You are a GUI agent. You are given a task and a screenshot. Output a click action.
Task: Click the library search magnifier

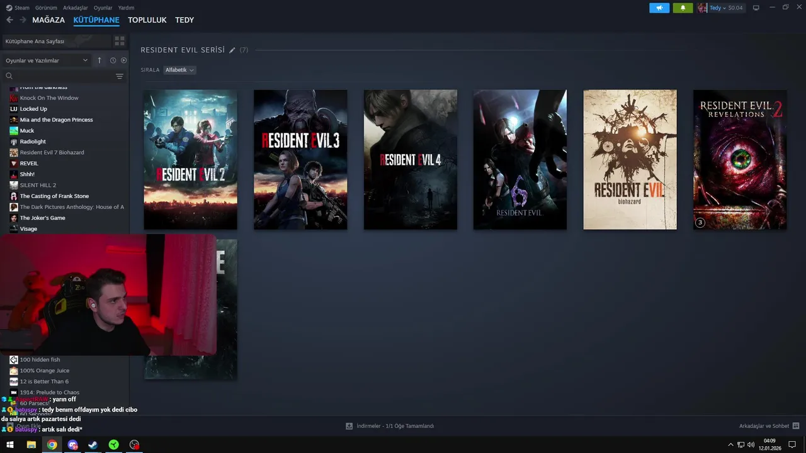(9, 76)
